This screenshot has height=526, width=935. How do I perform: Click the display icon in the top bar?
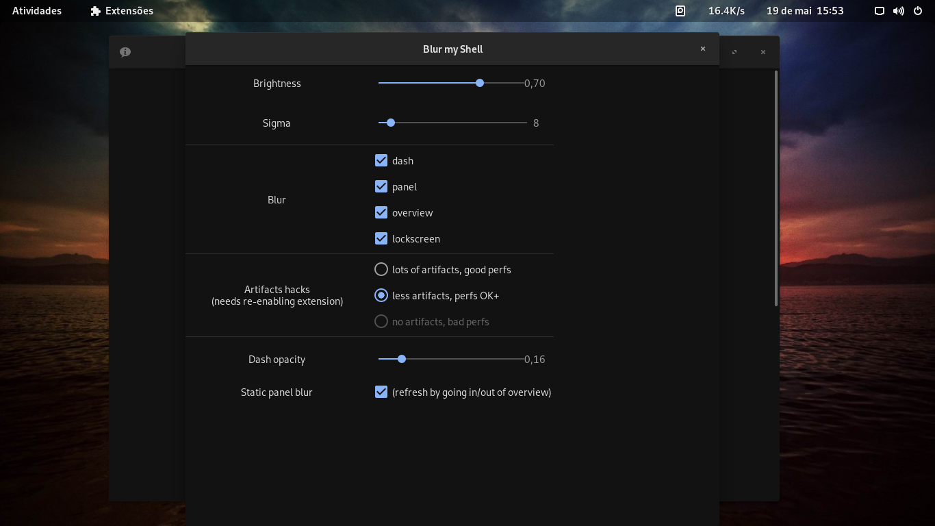[879, 10]
